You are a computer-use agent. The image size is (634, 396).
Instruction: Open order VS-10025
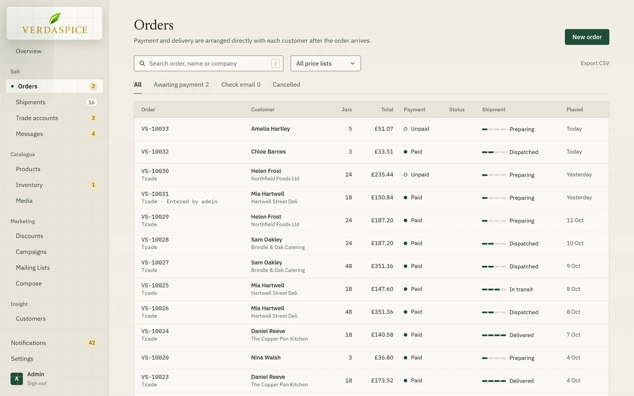pyautogui.click(x=155, y=286)
